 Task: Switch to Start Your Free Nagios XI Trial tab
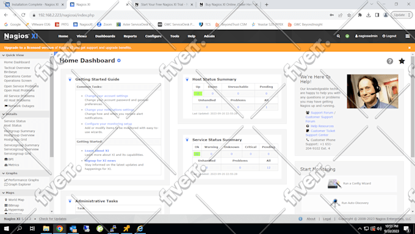[164, 4]
